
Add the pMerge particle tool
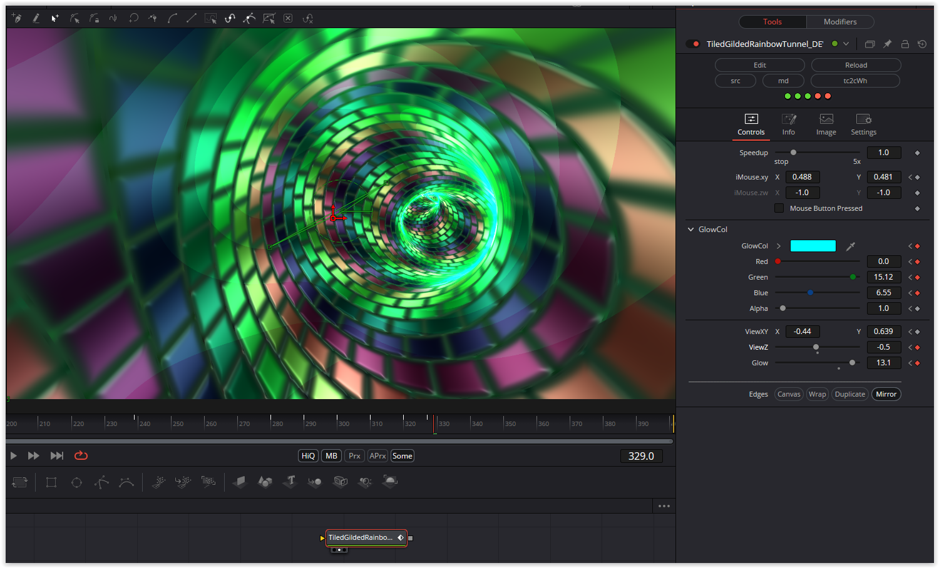[183, 482]
